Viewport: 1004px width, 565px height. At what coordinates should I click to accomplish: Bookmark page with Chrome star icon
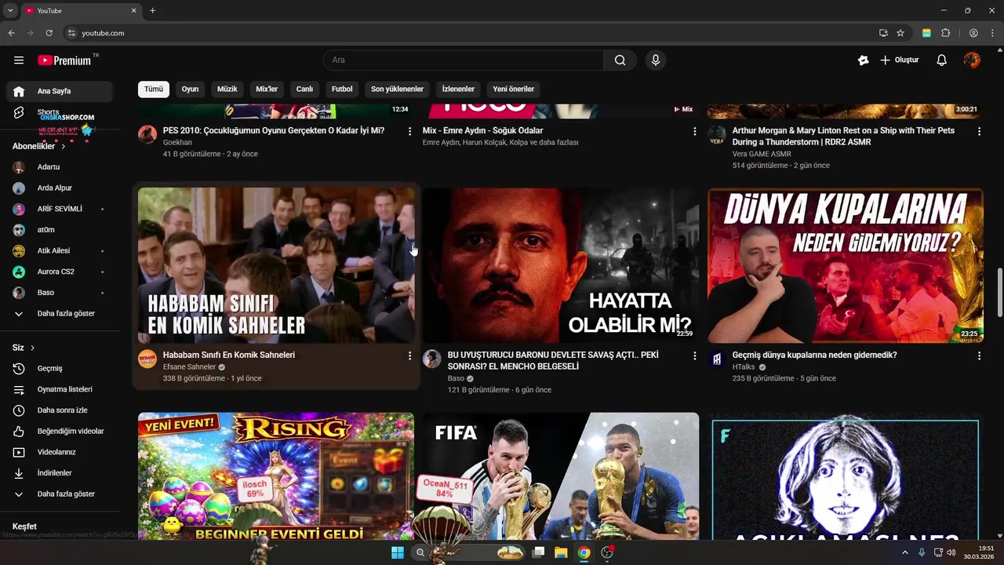point(900,33)
